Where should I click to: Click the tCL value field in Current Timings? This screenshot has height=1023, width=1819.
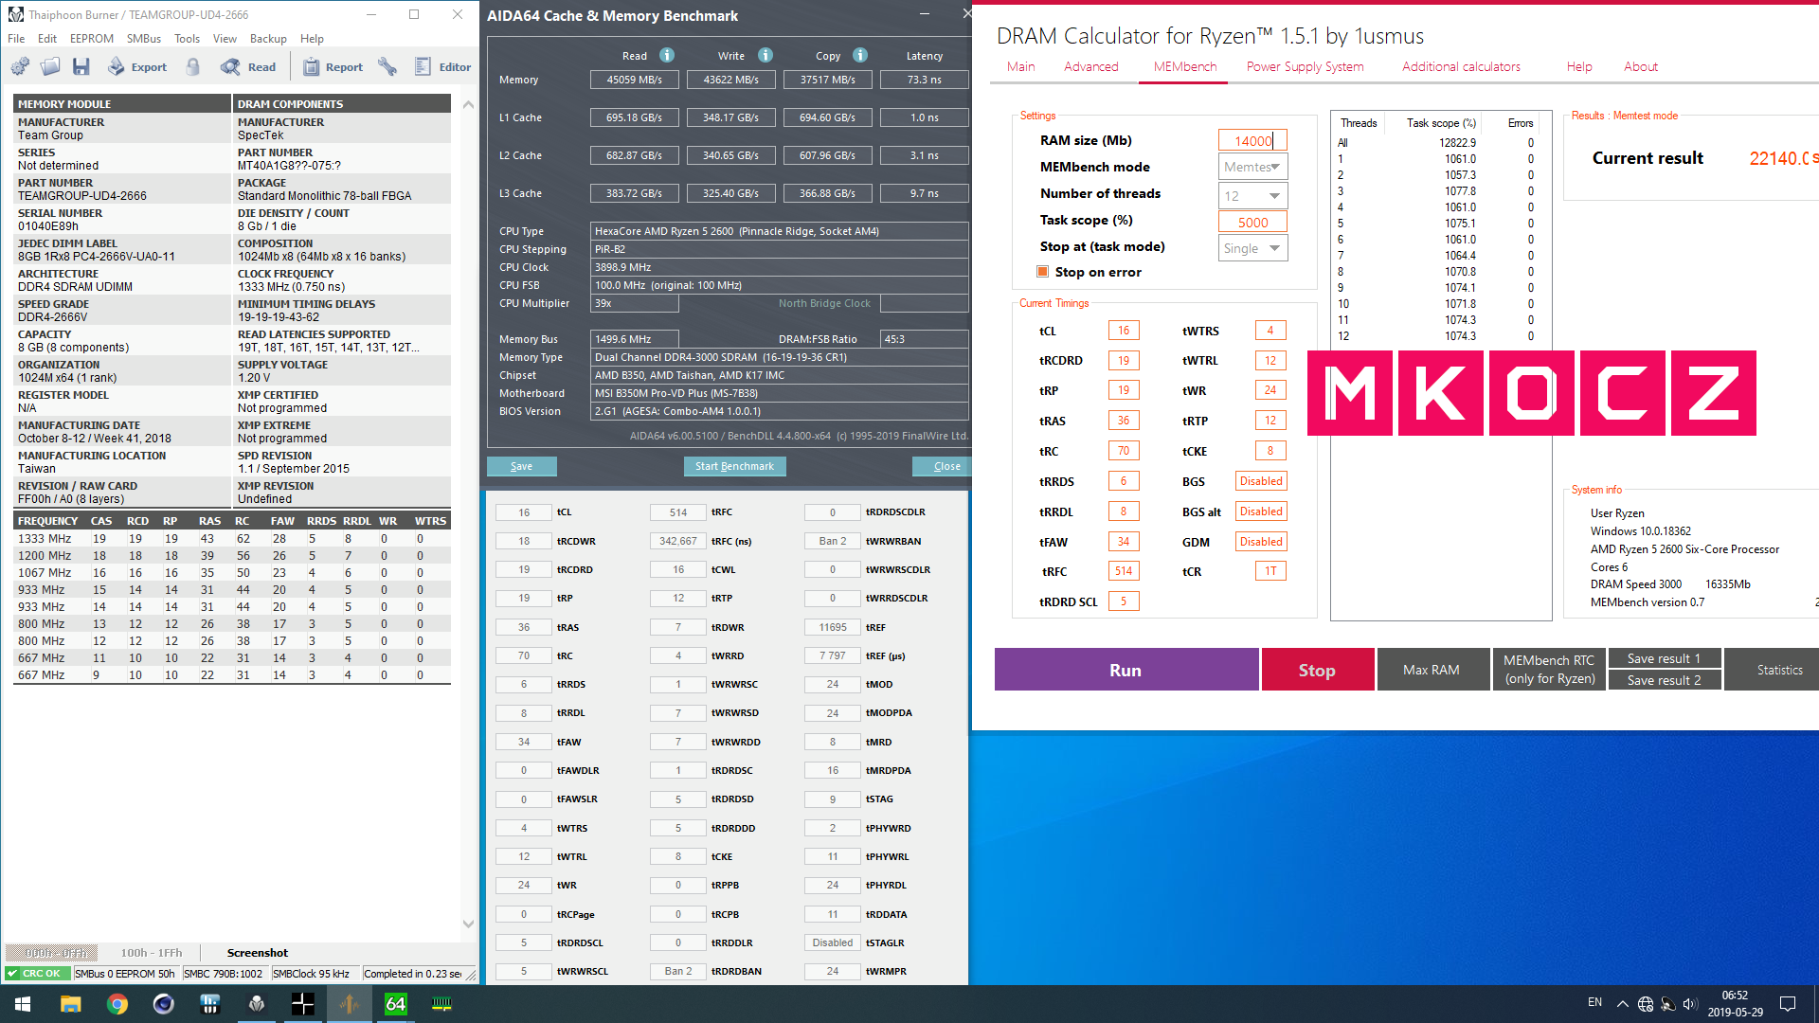click(x=1124, y=331)
